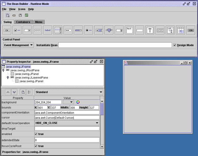The width and height of the screenshot is (198, 156).
Task: Open the File menu
Action: [4, 9]
